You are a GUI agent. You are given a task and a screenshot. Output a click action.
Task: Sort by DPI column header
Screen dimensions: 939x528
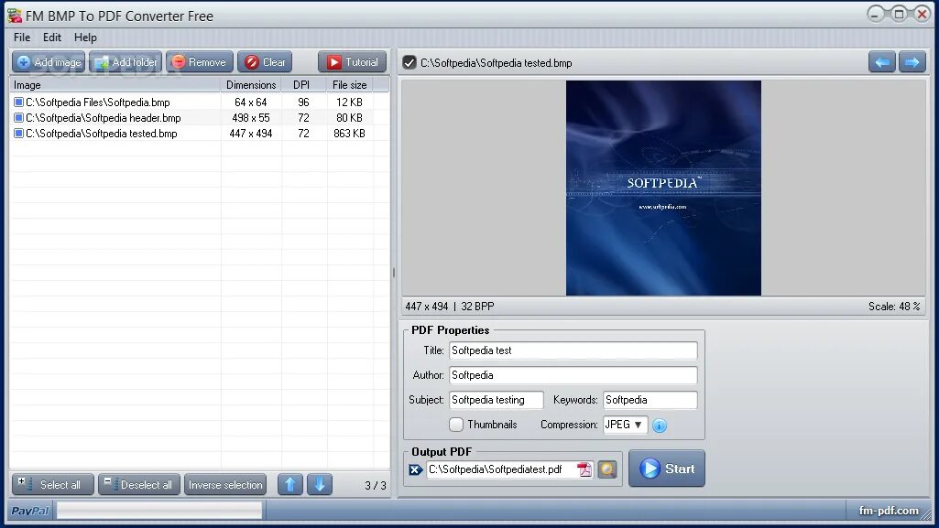(x=304, y=85)
